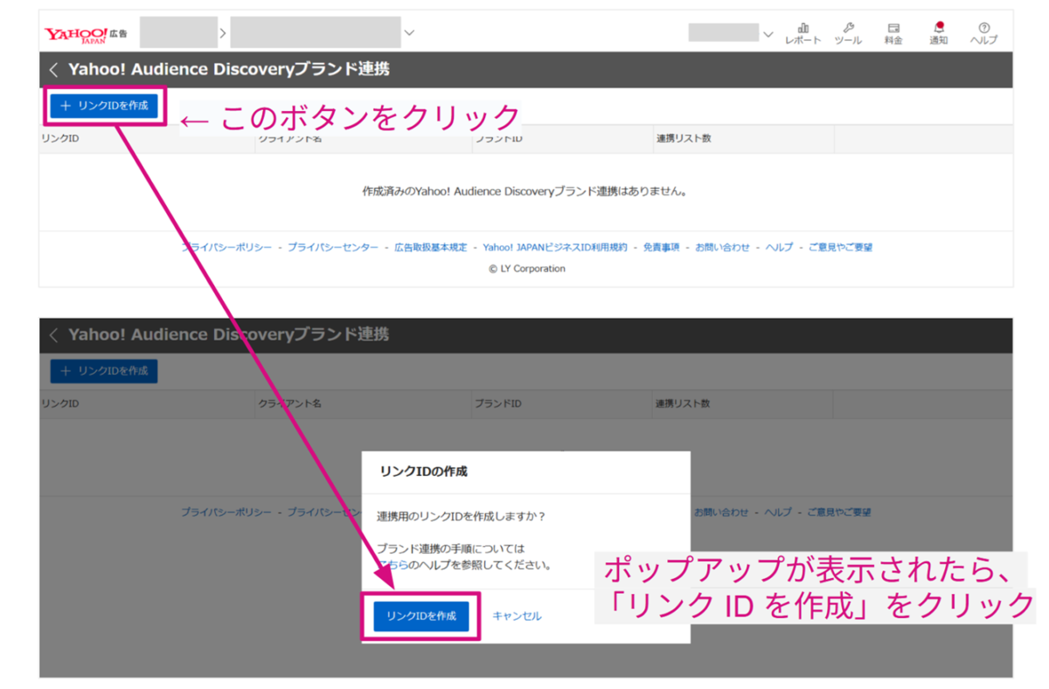
Task: Open ヘルプ link in dimmed footer
Action: [779, 512]
